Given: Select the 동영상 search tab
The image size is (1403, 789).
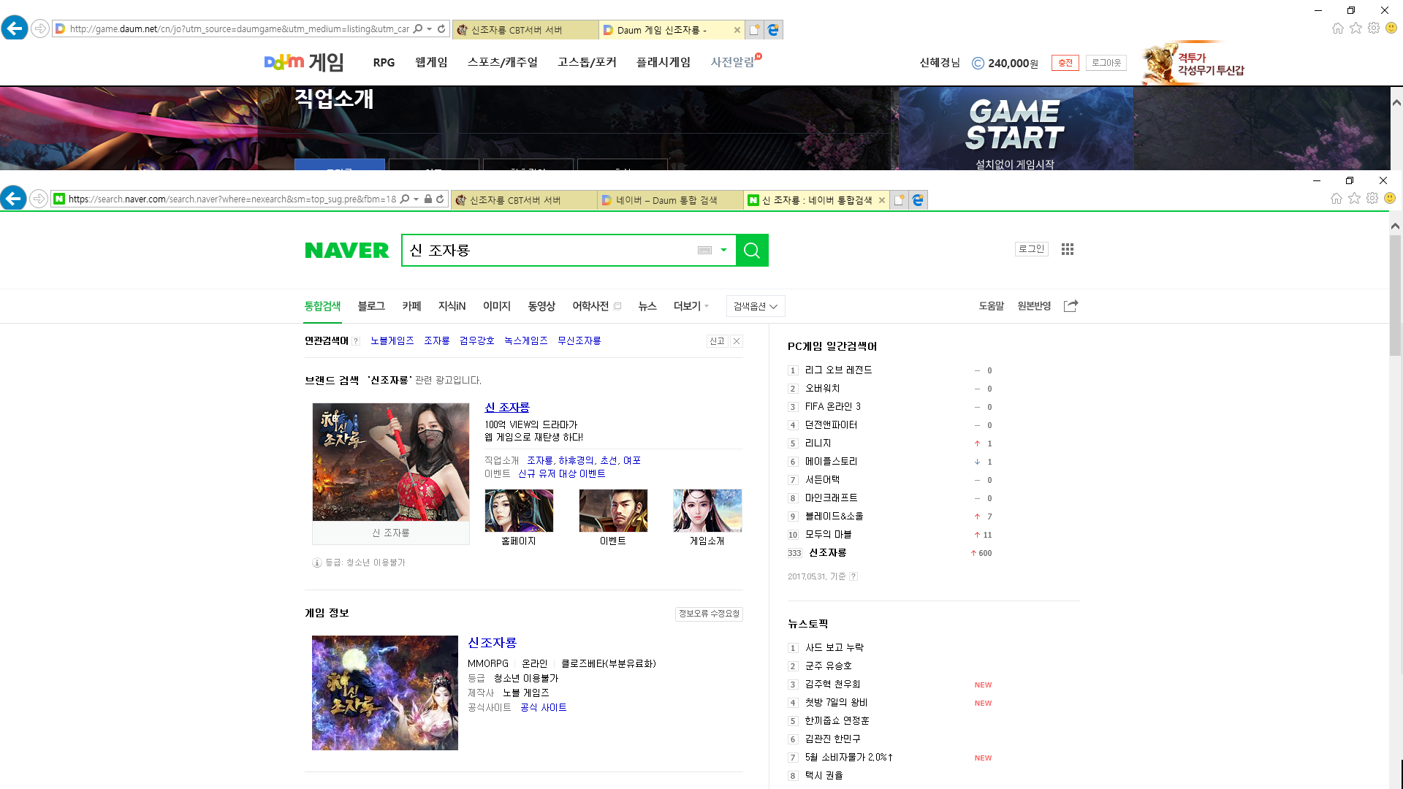Looking at the screenshot, I should pyautogui.click(x=541, y=306).
